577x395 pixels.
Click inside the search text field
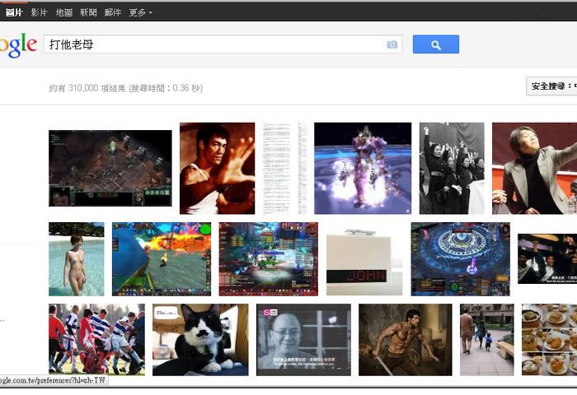coord(214,44)
